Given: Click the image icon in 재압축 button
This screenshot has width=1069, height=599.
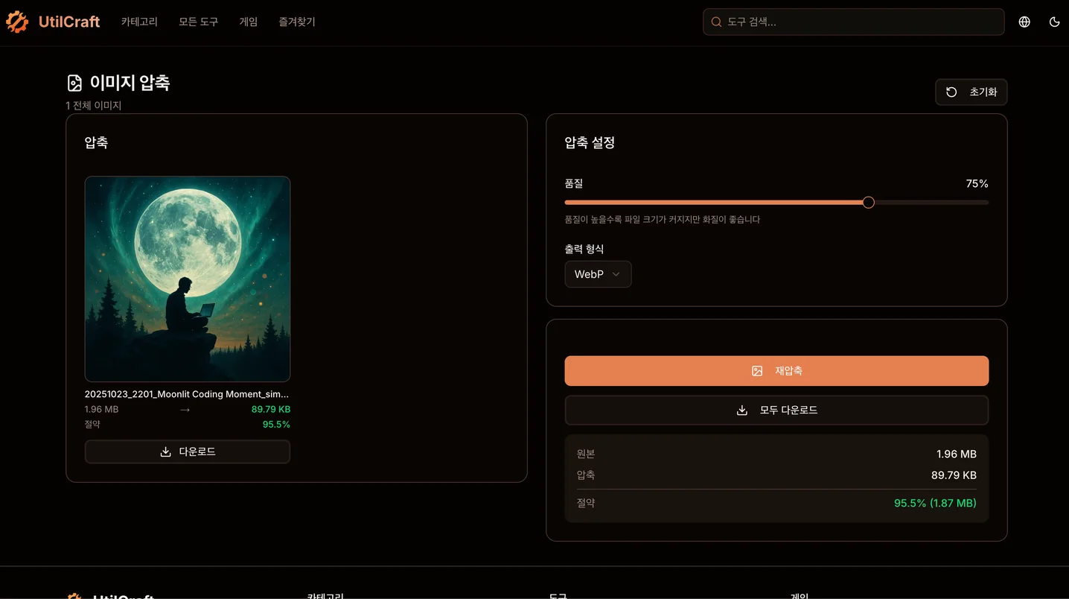Looking at the screenshot, I should [x=757, y=371].
